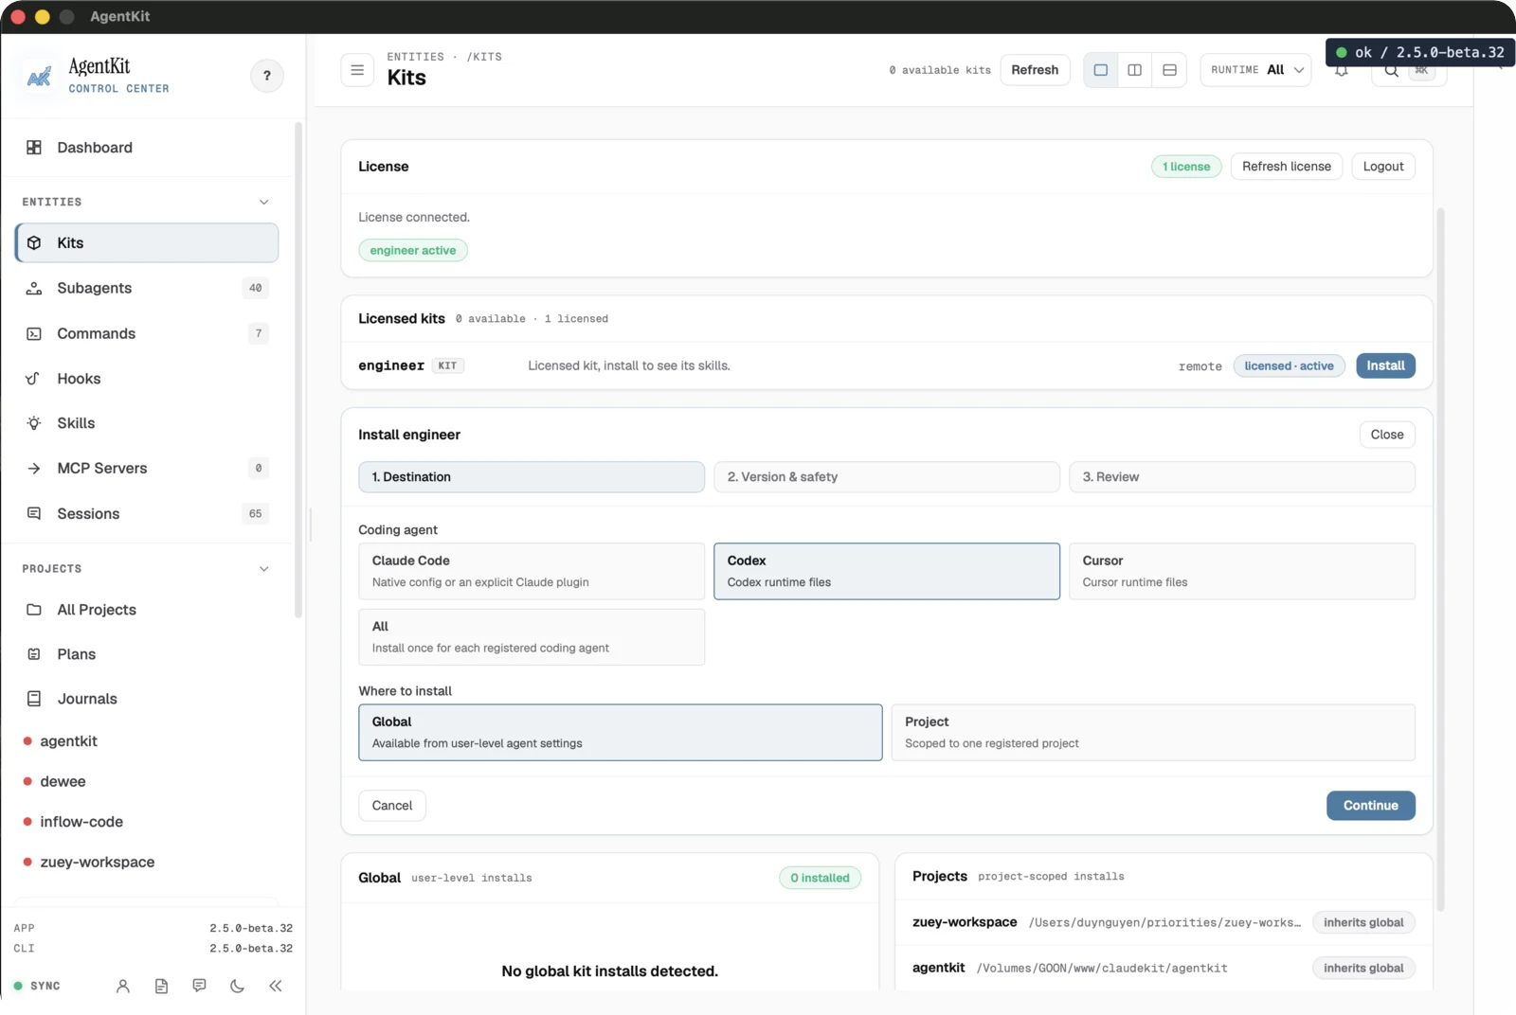Select Claude Code as the coding agent

[x=532, y=571]
